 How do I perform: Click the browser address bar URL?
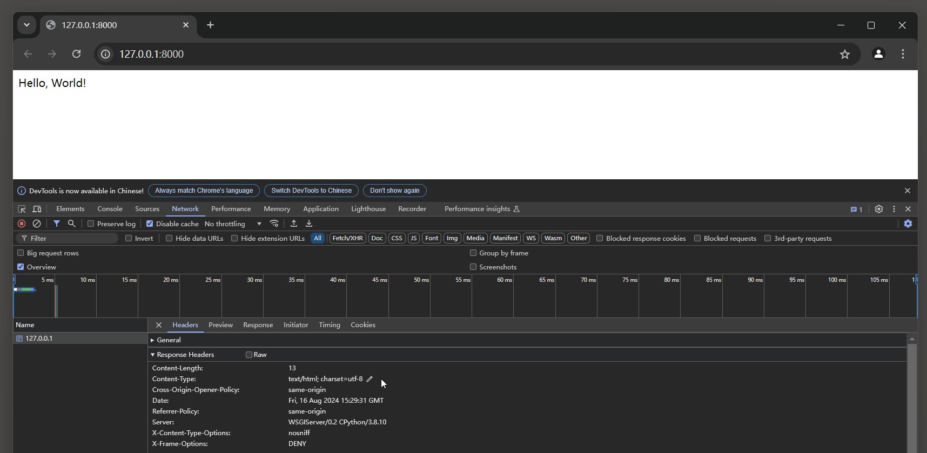pos(151,54)
